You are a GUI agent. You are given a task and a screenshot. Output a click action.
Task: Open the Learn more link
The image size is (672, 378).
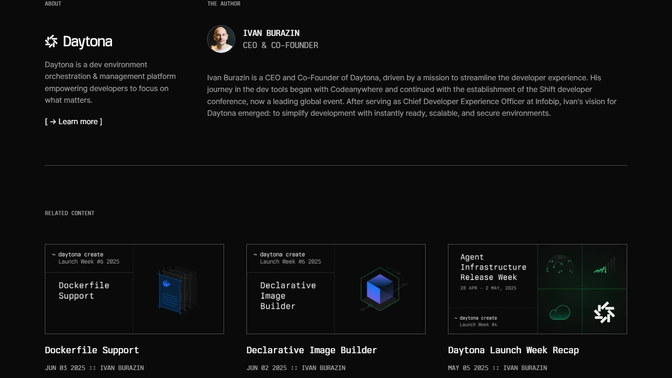click(73, 122)
